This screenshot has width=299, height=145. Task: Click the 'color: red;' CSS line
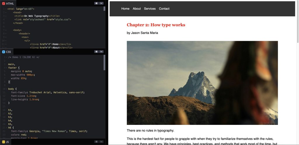point(19,135)
